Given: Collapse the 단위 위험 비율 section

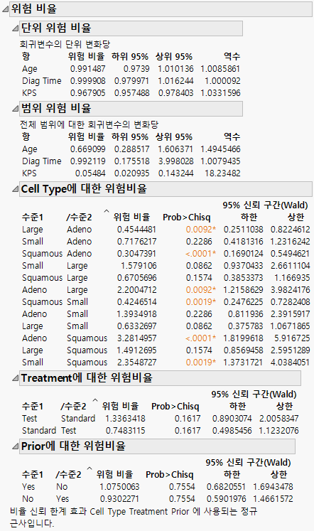Looking at the screenshot, I should (15, 28).
